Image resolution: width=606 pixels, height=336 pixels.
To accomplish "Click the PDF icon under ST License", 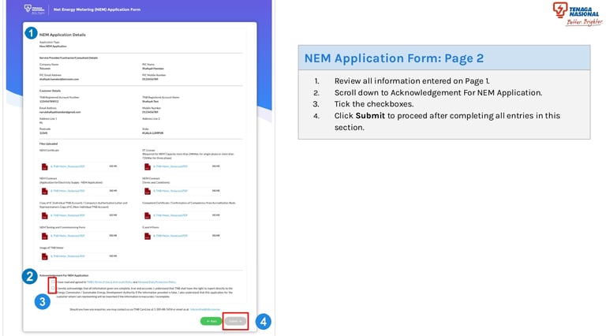I will pyautogui.click(x=148, y=167).
